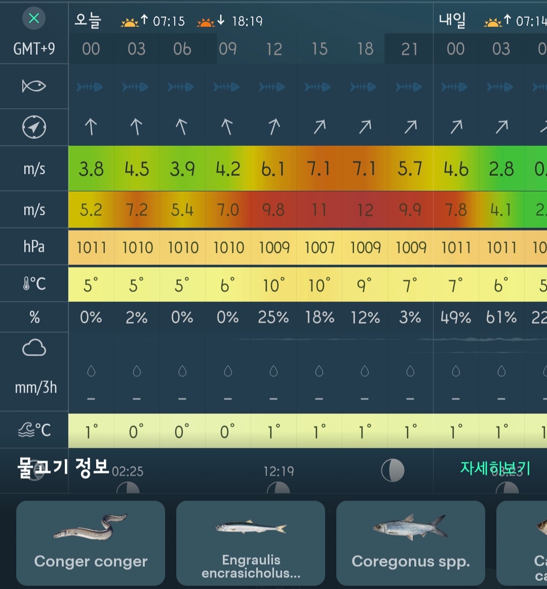Tap wind gust value 9.8
The width and height of the screenshot is (547, 589).
tap(273, 210)
